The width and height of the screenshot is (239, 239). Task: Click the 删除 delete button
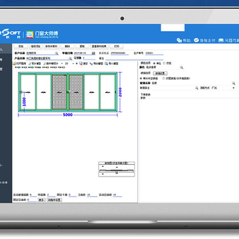point(67,46)
